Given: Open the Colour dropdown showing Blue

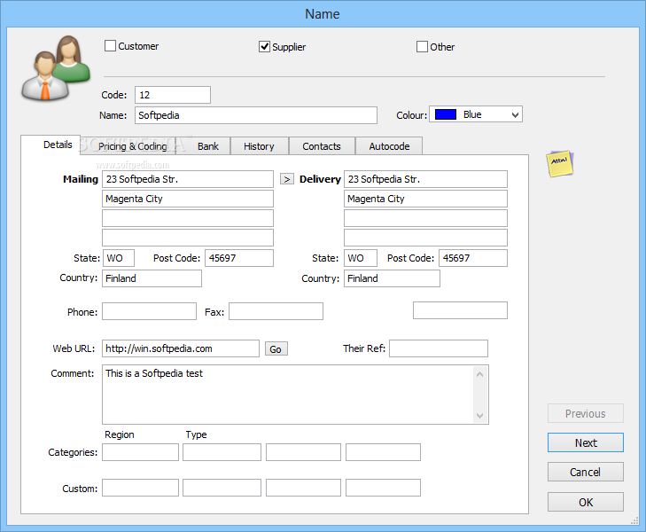Looking at the screenshot, I should pyautogui.click(x=476, y=114).
